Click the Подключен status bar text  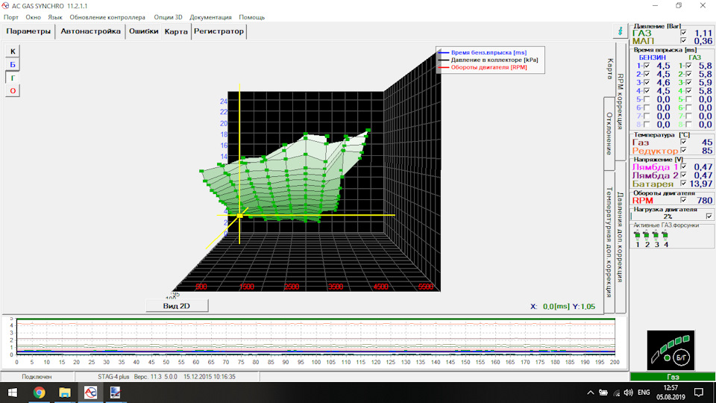[37, 377]
